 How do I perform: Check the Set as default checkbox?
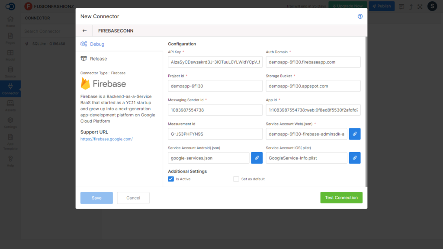click(236, 179)
